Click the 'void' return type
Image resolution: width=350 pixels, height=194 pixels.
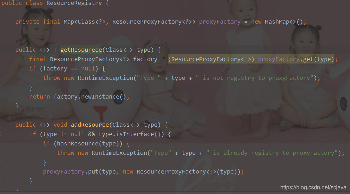60,125
